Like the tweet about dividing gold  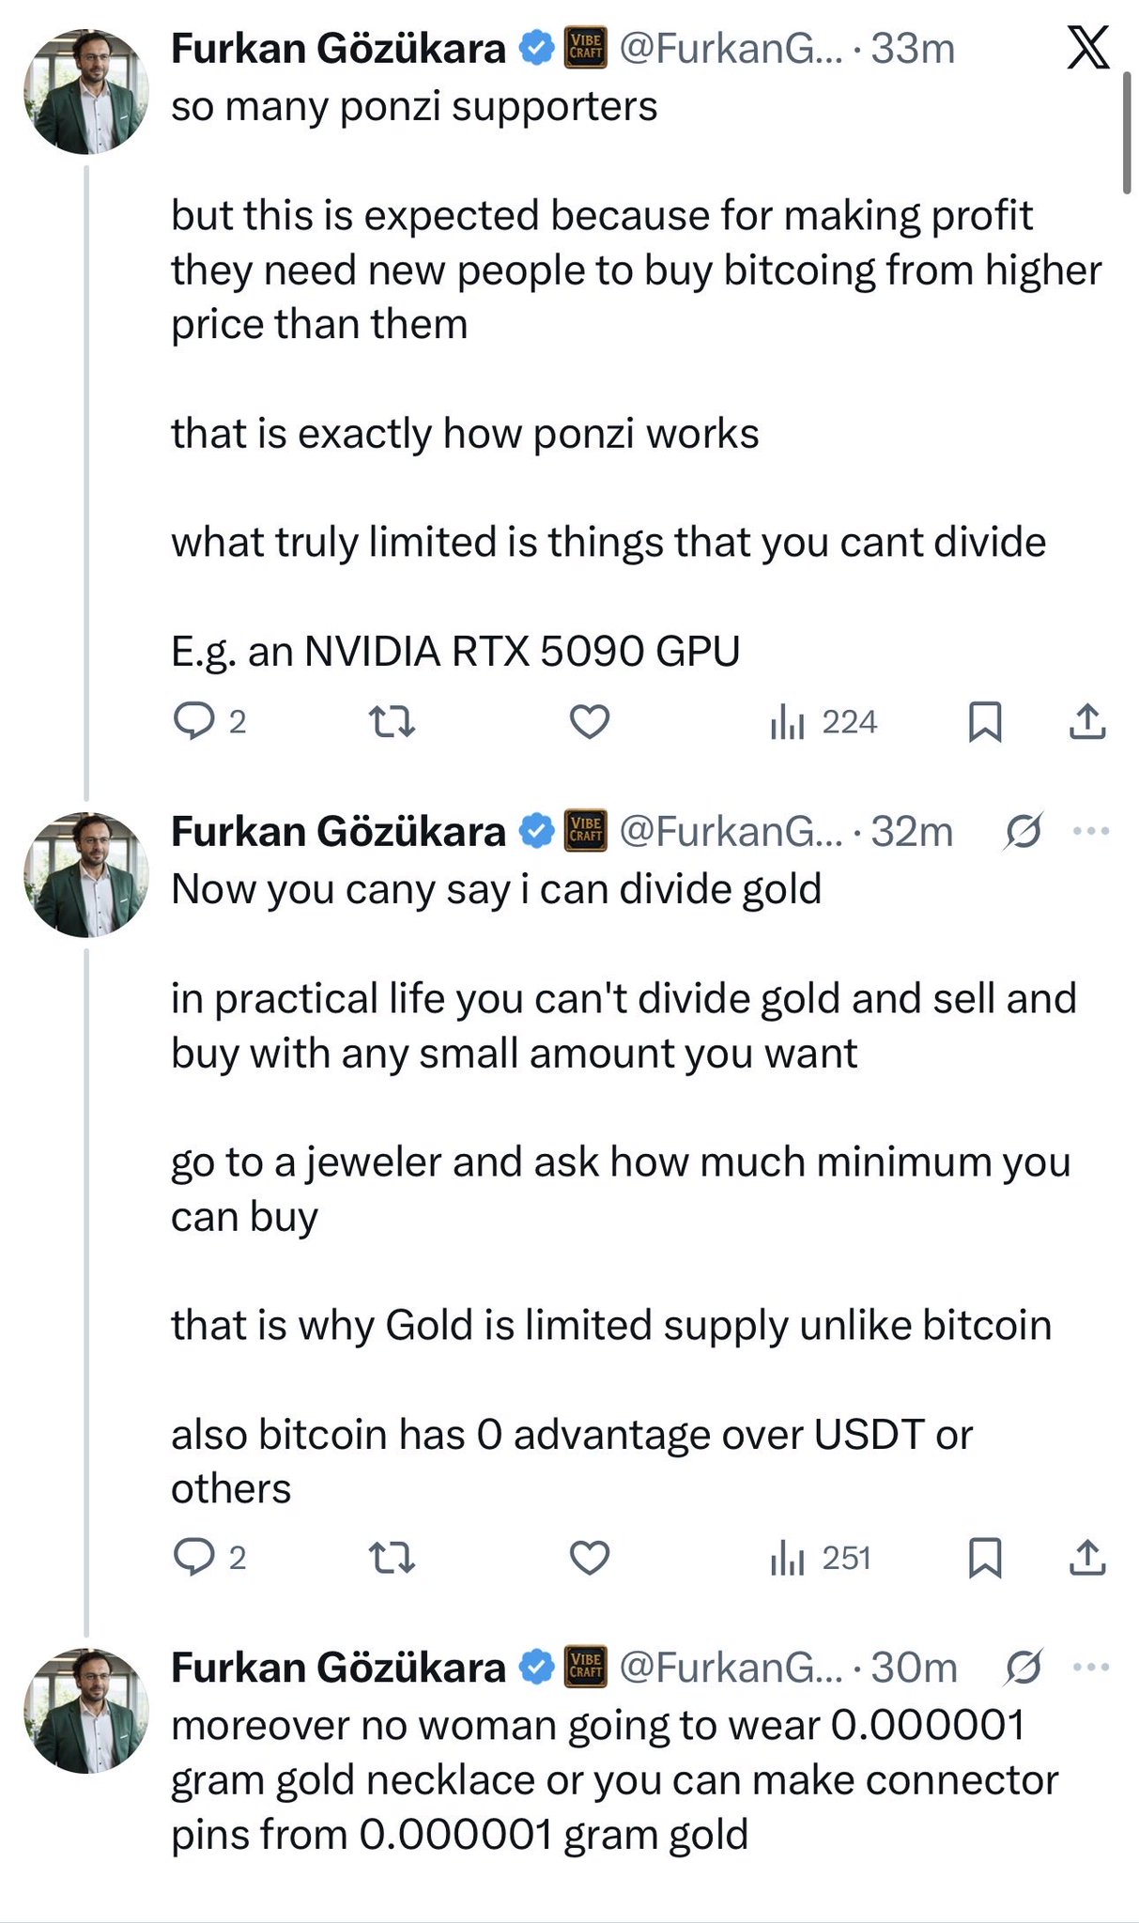coord(590,1558)
